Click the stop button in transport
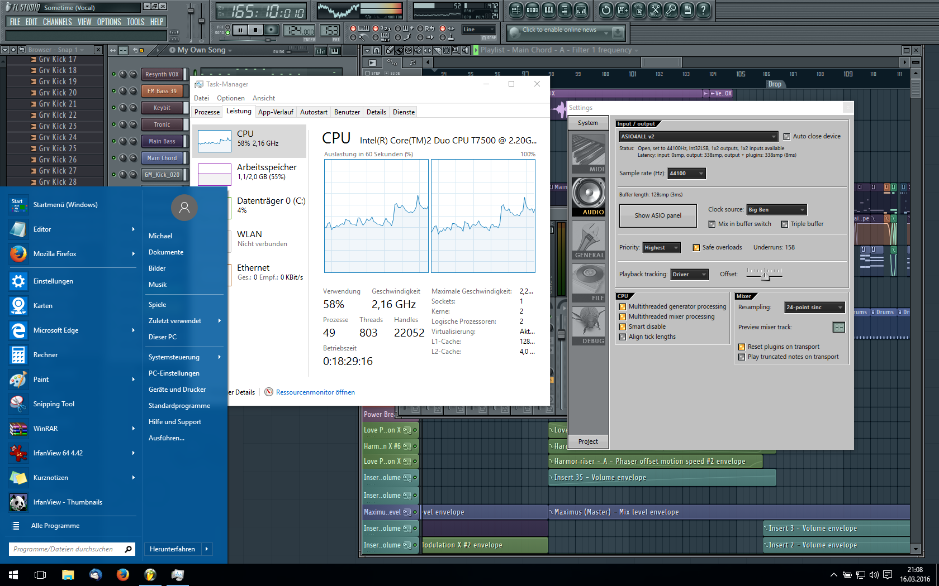939x586 pixels. [x=255, y=30]
